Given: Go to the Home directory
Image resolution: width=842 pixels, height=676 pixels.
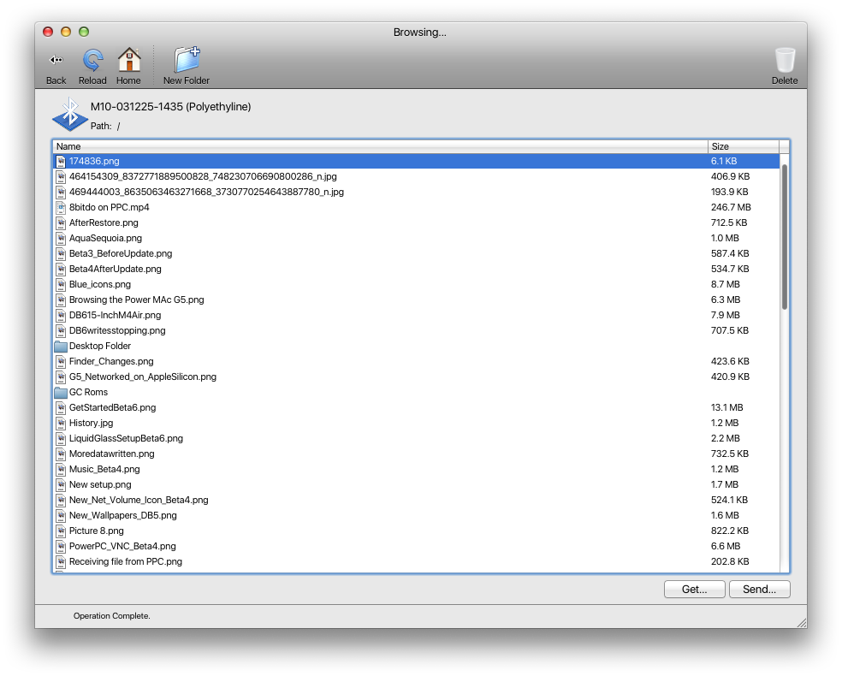Looking at the screenshot, I should pyautogui.click(x=128, y=61).
